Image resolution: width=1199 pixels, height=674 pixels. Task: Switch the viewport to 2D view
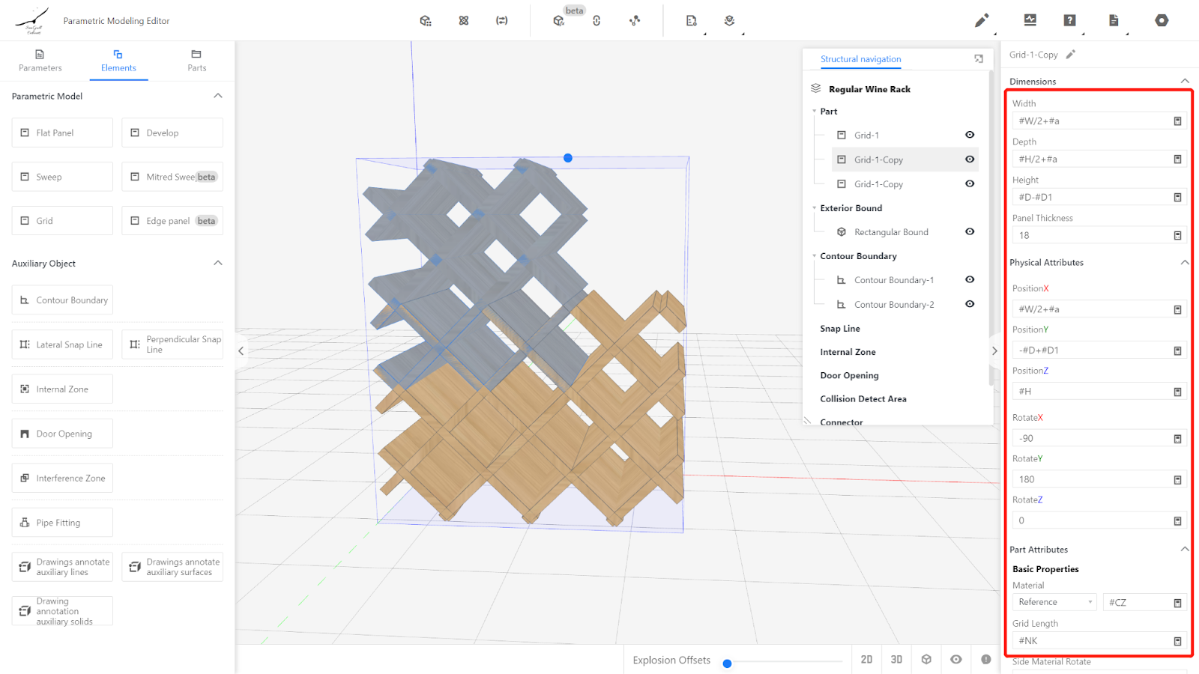click(866, 659)
